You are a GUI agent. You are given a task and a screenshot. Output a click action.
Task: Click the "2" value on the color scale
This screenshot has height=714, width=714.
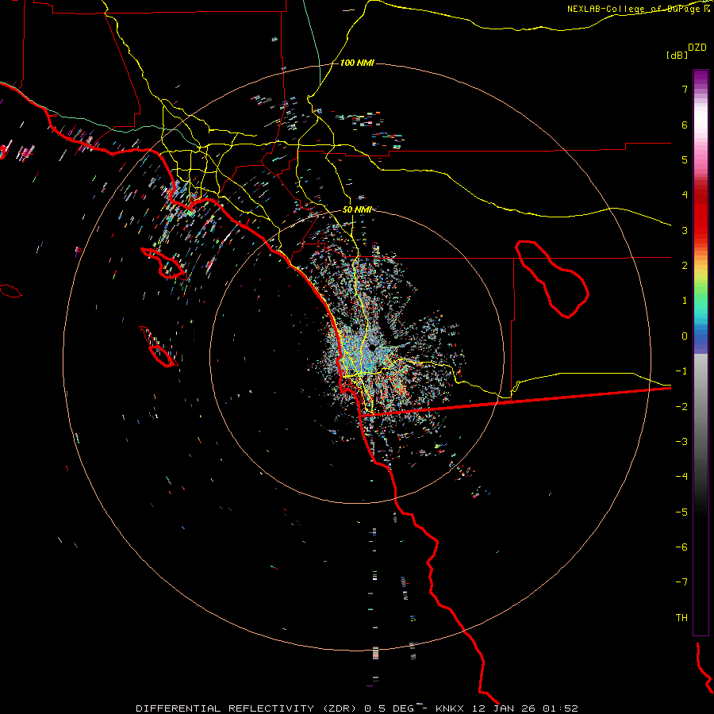685,266
